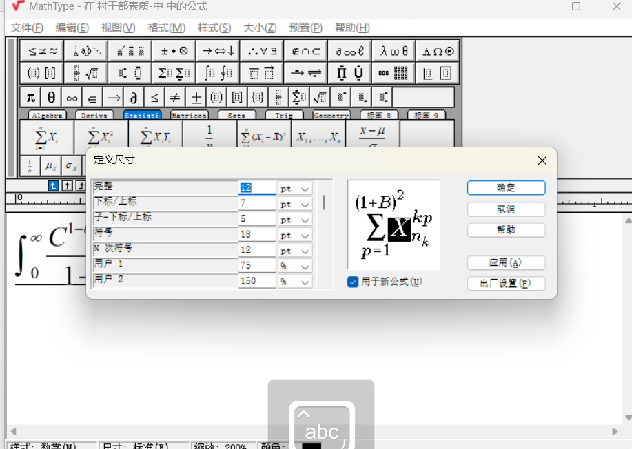Image resolution: width=634 pixels, height=449 pixels.
Task: Click the 用户 2 percentage value field
Action: coord(257,281)
